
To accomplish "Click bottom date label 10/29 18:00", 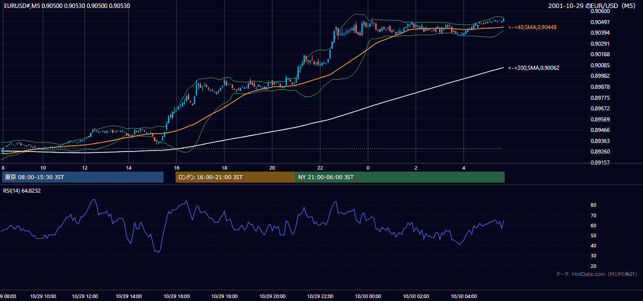I will point(224,296).
